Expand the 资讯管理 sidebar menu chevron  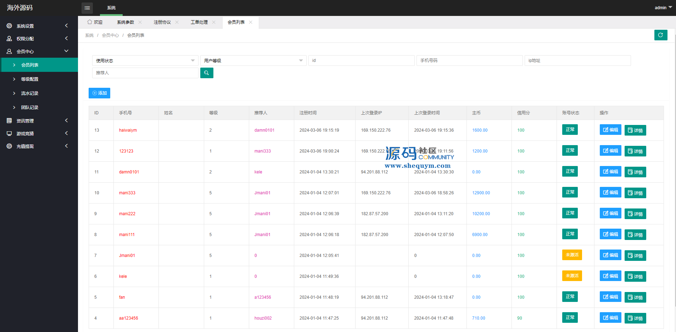pyautogui.click(x=66, y=120)
